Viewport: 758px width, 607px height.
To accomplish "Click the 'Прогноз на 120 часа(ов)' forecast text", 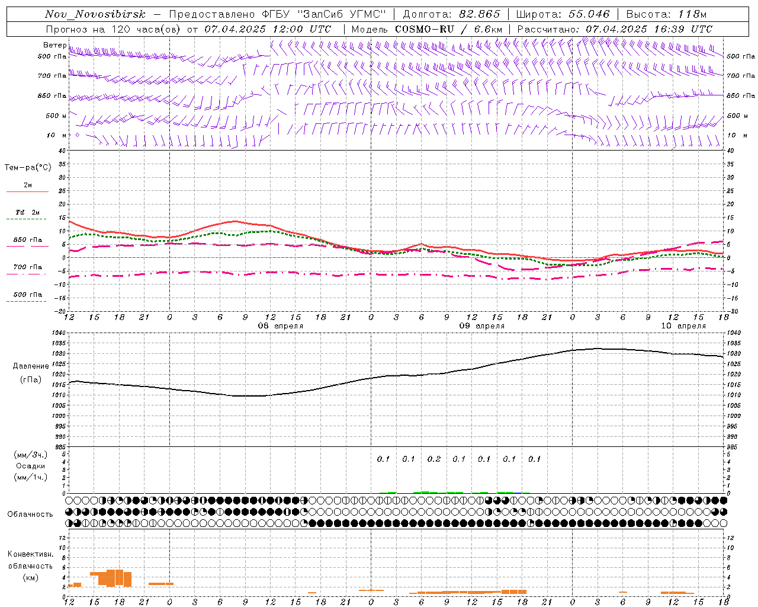I will tap(114, 29).
